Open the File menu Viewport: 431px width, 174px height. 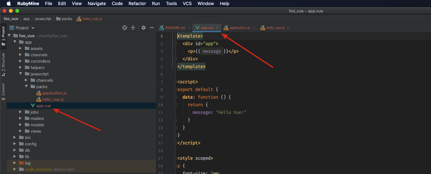pyautogui.click(x=48, y=3)
